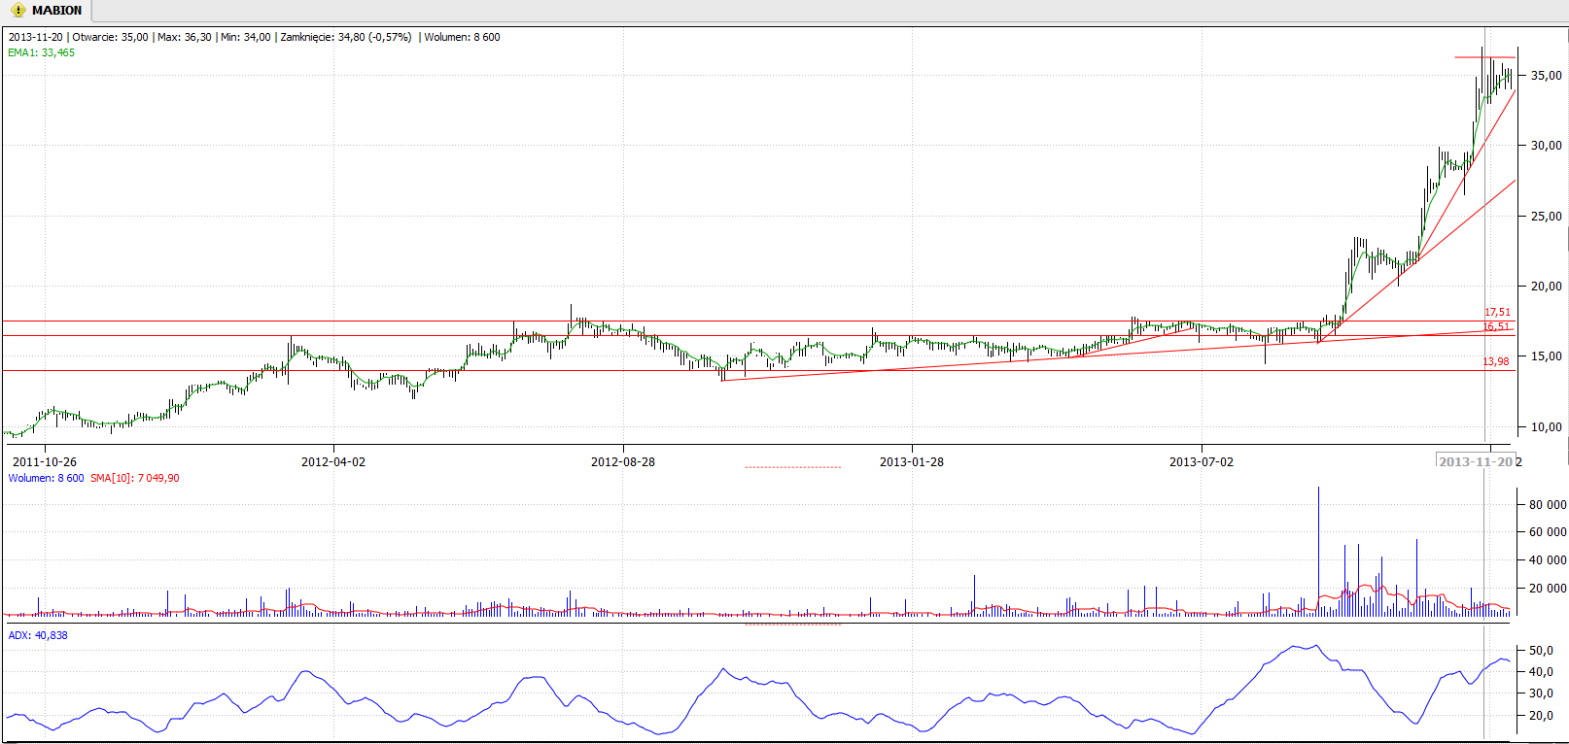1569x744 pixels.
Task: Click the 16,51 horizontal line label
Action: (1497, 326)
